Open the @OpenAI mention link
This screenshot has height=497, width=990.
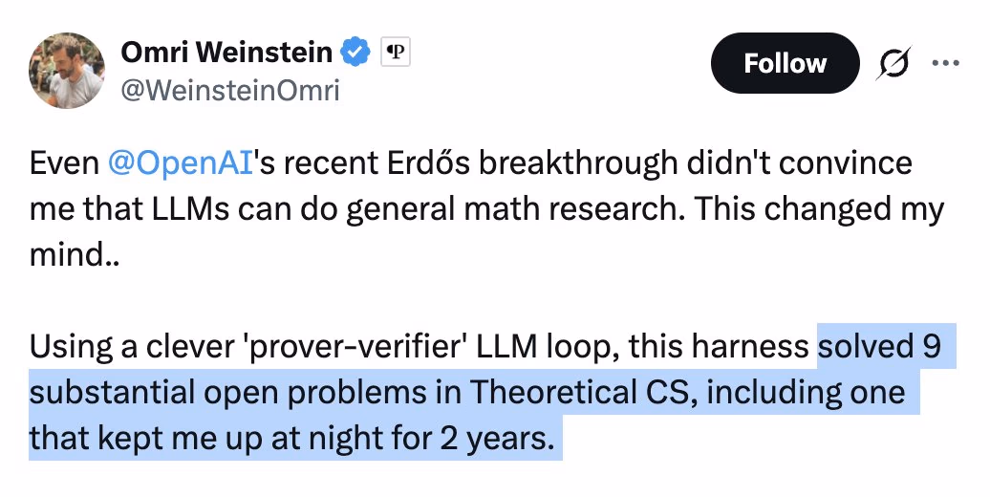(181, 162)
